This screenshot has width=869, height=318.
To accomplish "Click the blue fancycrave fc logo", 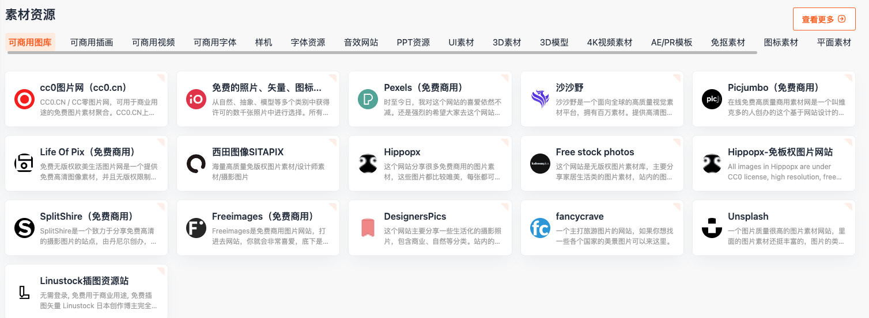I will coord(540,228).
